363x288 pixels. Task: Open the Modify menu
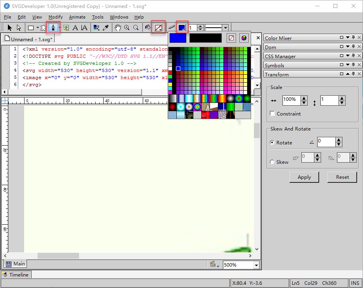pos(56,17)
